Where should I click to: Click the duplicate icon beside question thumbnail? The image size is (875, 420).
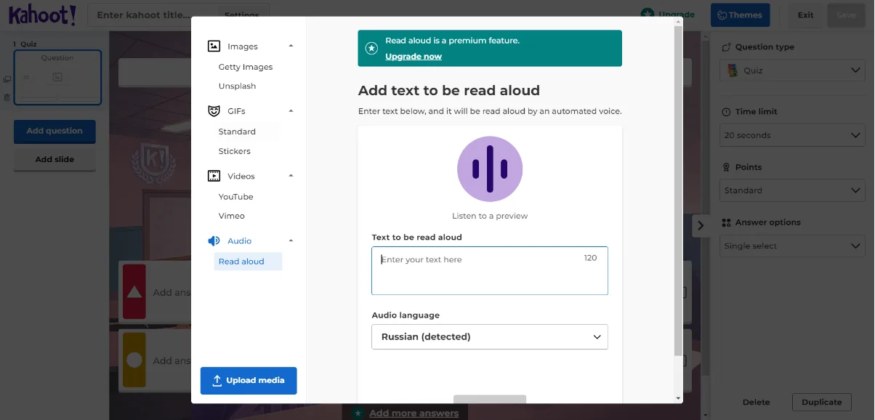(x=7, y=79)
